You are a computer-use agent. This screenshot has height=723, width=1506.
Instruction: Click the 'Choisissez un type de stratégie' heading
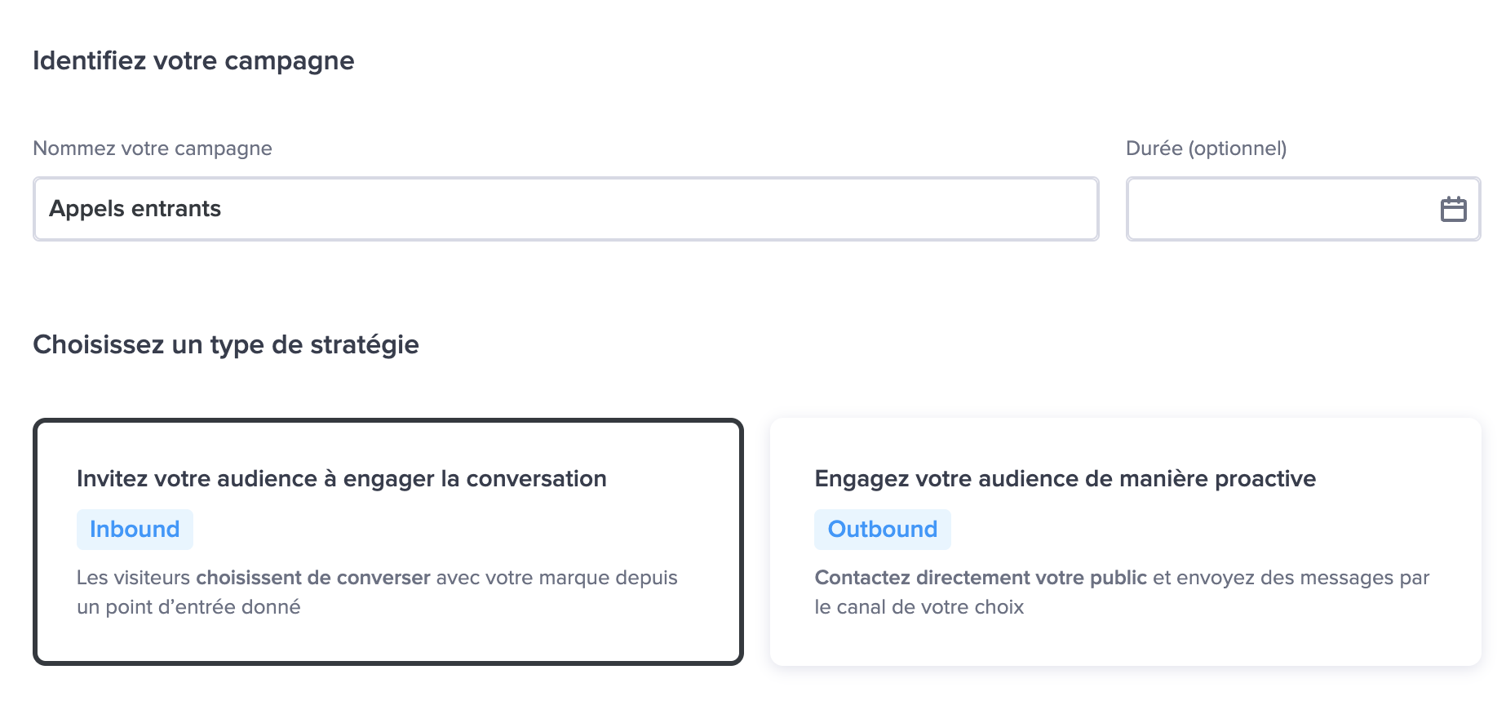[226, 345]
